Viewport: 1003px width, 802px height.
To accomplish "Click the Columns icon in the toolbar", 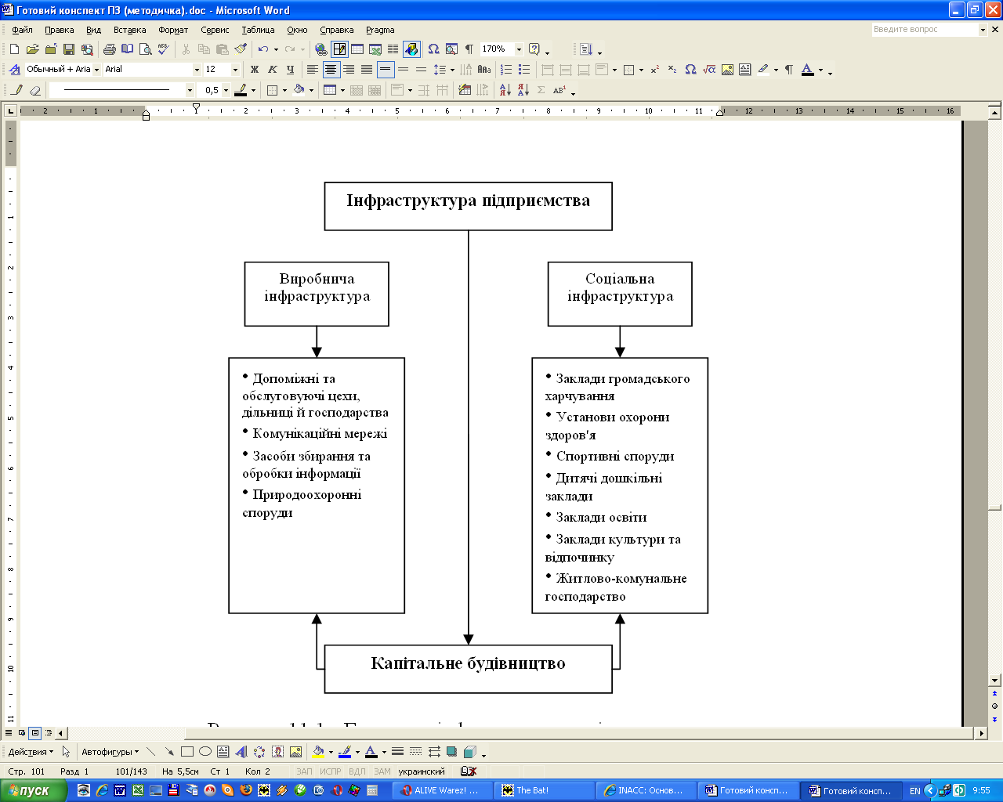I will [x=393, y=49].
